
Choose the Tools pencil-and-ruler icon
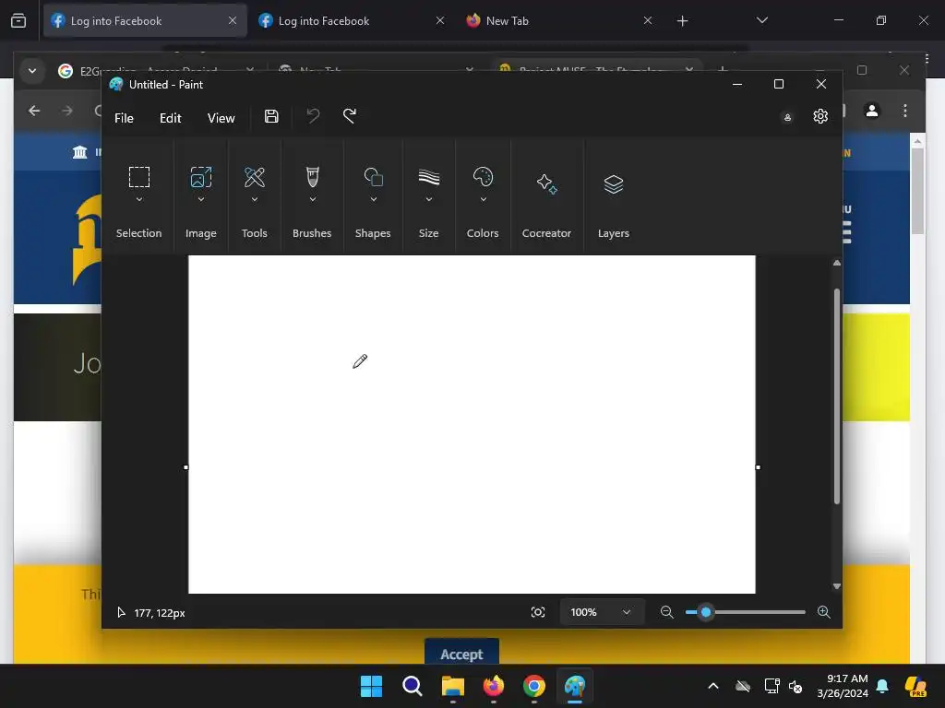click(x=255, y=177)
